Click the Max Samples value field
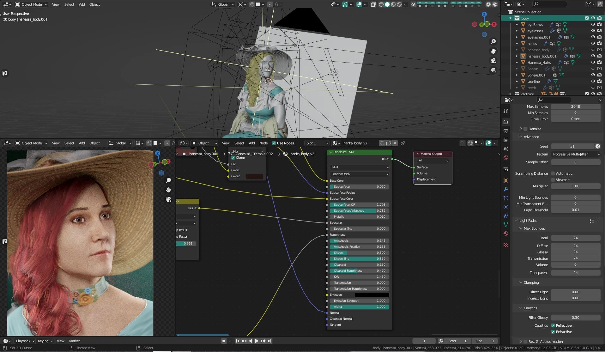 (x=575, y=106)
